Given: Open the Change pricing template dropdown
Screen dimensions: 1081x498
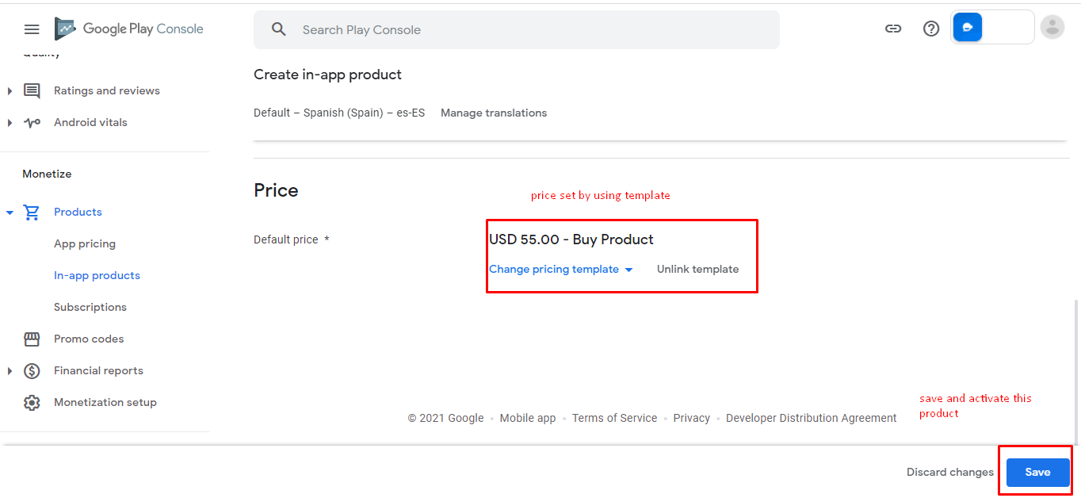Looking at the screenshot, I should tap(560, 270).
